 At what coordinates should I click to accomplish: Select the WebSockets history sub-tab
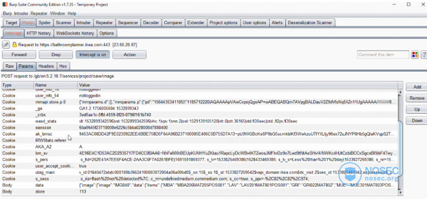tap(75, 34)
